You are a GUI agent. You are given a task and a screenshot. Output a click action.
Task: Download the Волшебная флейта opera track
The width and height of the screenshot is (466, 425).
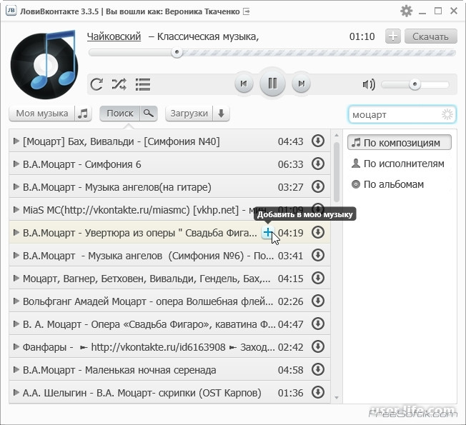(318, 301)
